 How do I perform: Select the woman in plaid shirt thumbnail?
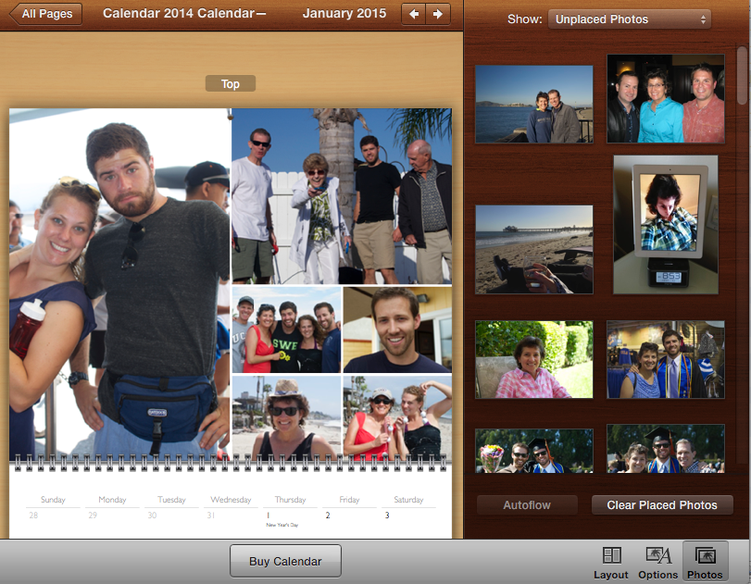tap(534, 360)
